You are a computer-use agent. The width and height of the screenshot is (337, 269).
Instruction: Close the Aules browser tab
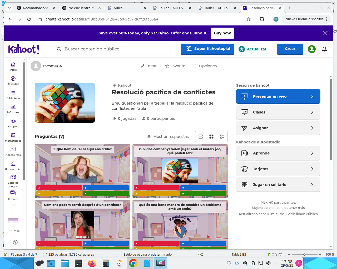[x=145, y=8]
